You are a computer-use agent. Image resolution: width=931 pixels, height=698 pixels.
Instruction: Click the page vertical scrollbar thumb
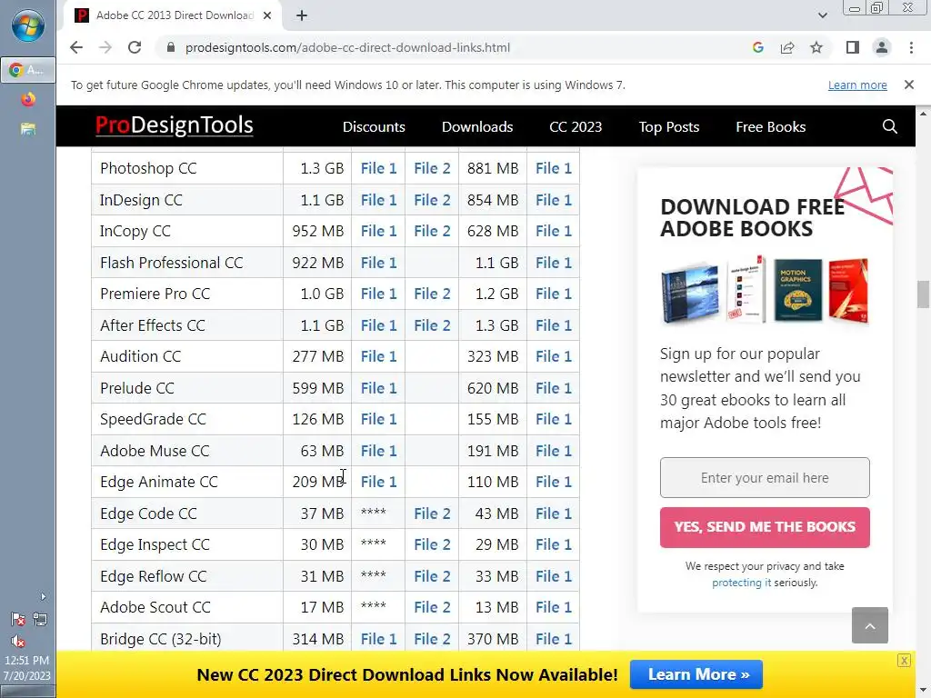point(923,294)
